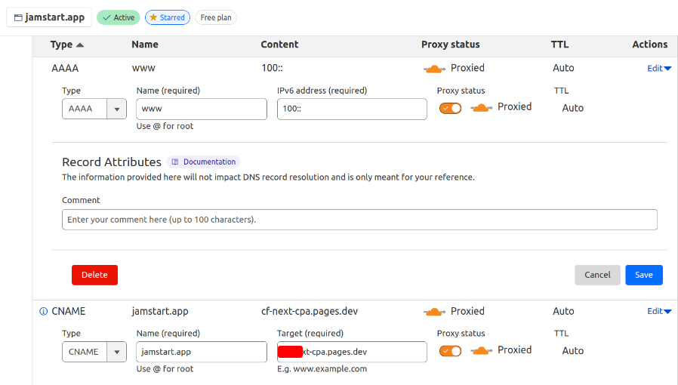Click the jamstart.app site name label
Screen dimensions: 678x385
pos(54,17)
